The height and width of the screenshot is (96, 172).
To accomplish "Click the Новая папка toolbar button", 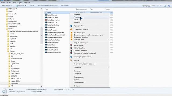I will tap(65, 6).
